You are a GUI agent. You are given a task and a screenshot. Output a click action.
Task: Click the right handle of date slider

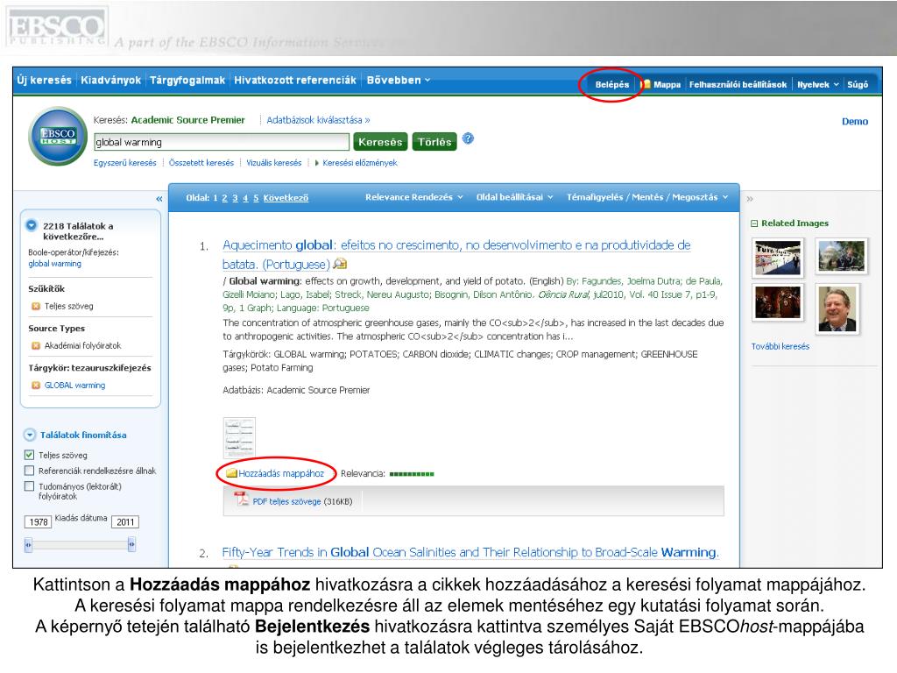tap(131, 545)
